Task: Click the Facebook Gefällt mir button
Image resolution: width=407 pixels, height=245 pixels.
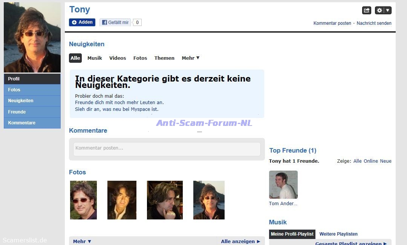Action: coord(115,23)
